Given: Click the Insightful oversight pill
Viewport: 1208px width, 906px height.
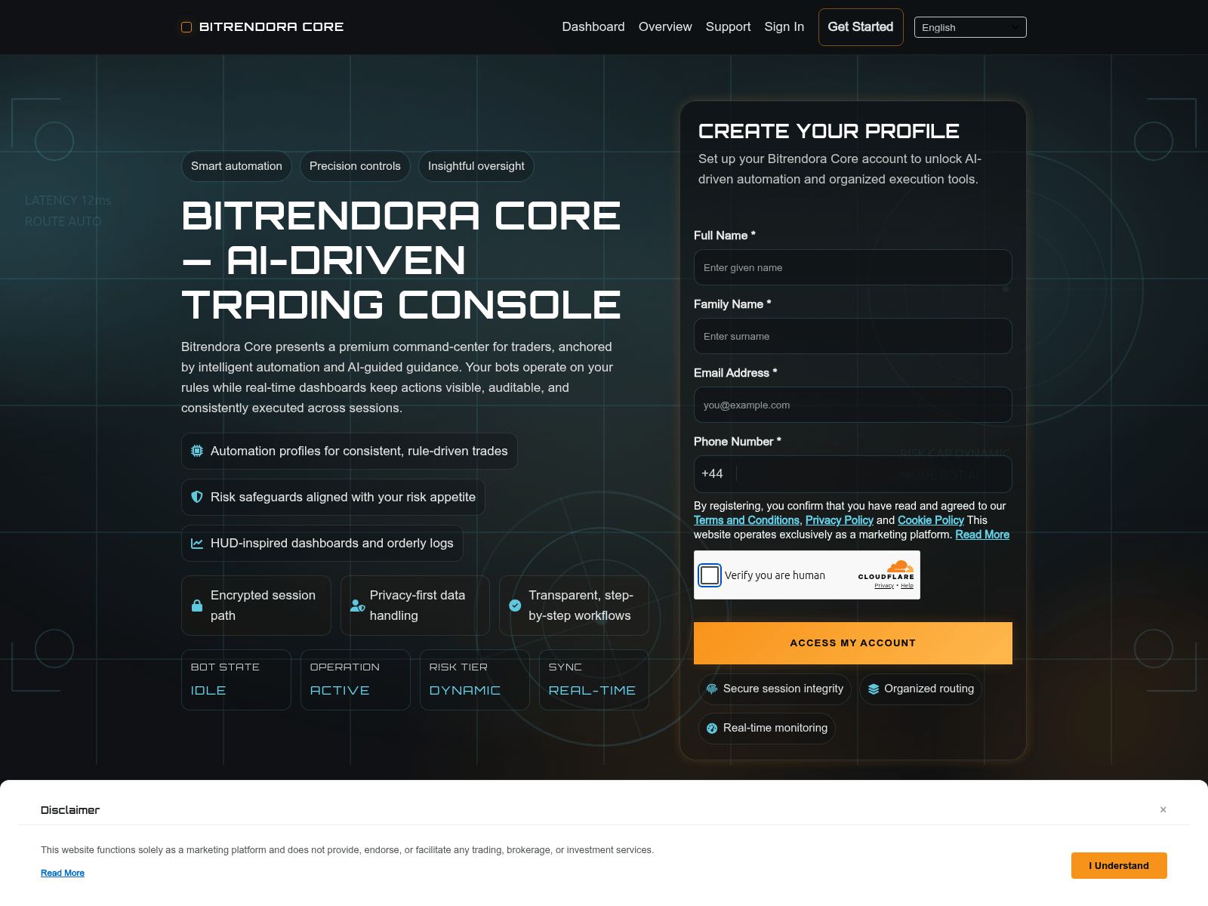Looking at the screenshot, I should [x=476, y=166].
